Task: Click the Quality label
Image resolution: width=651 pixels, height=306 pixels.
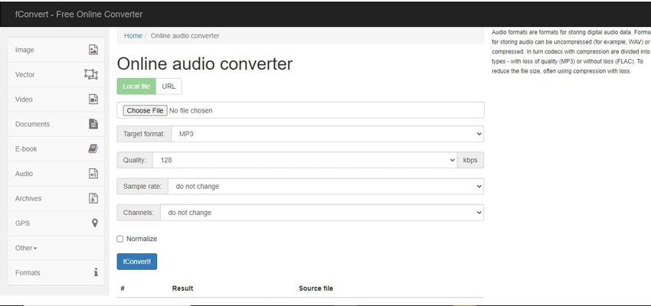Action: coord(135,160)
